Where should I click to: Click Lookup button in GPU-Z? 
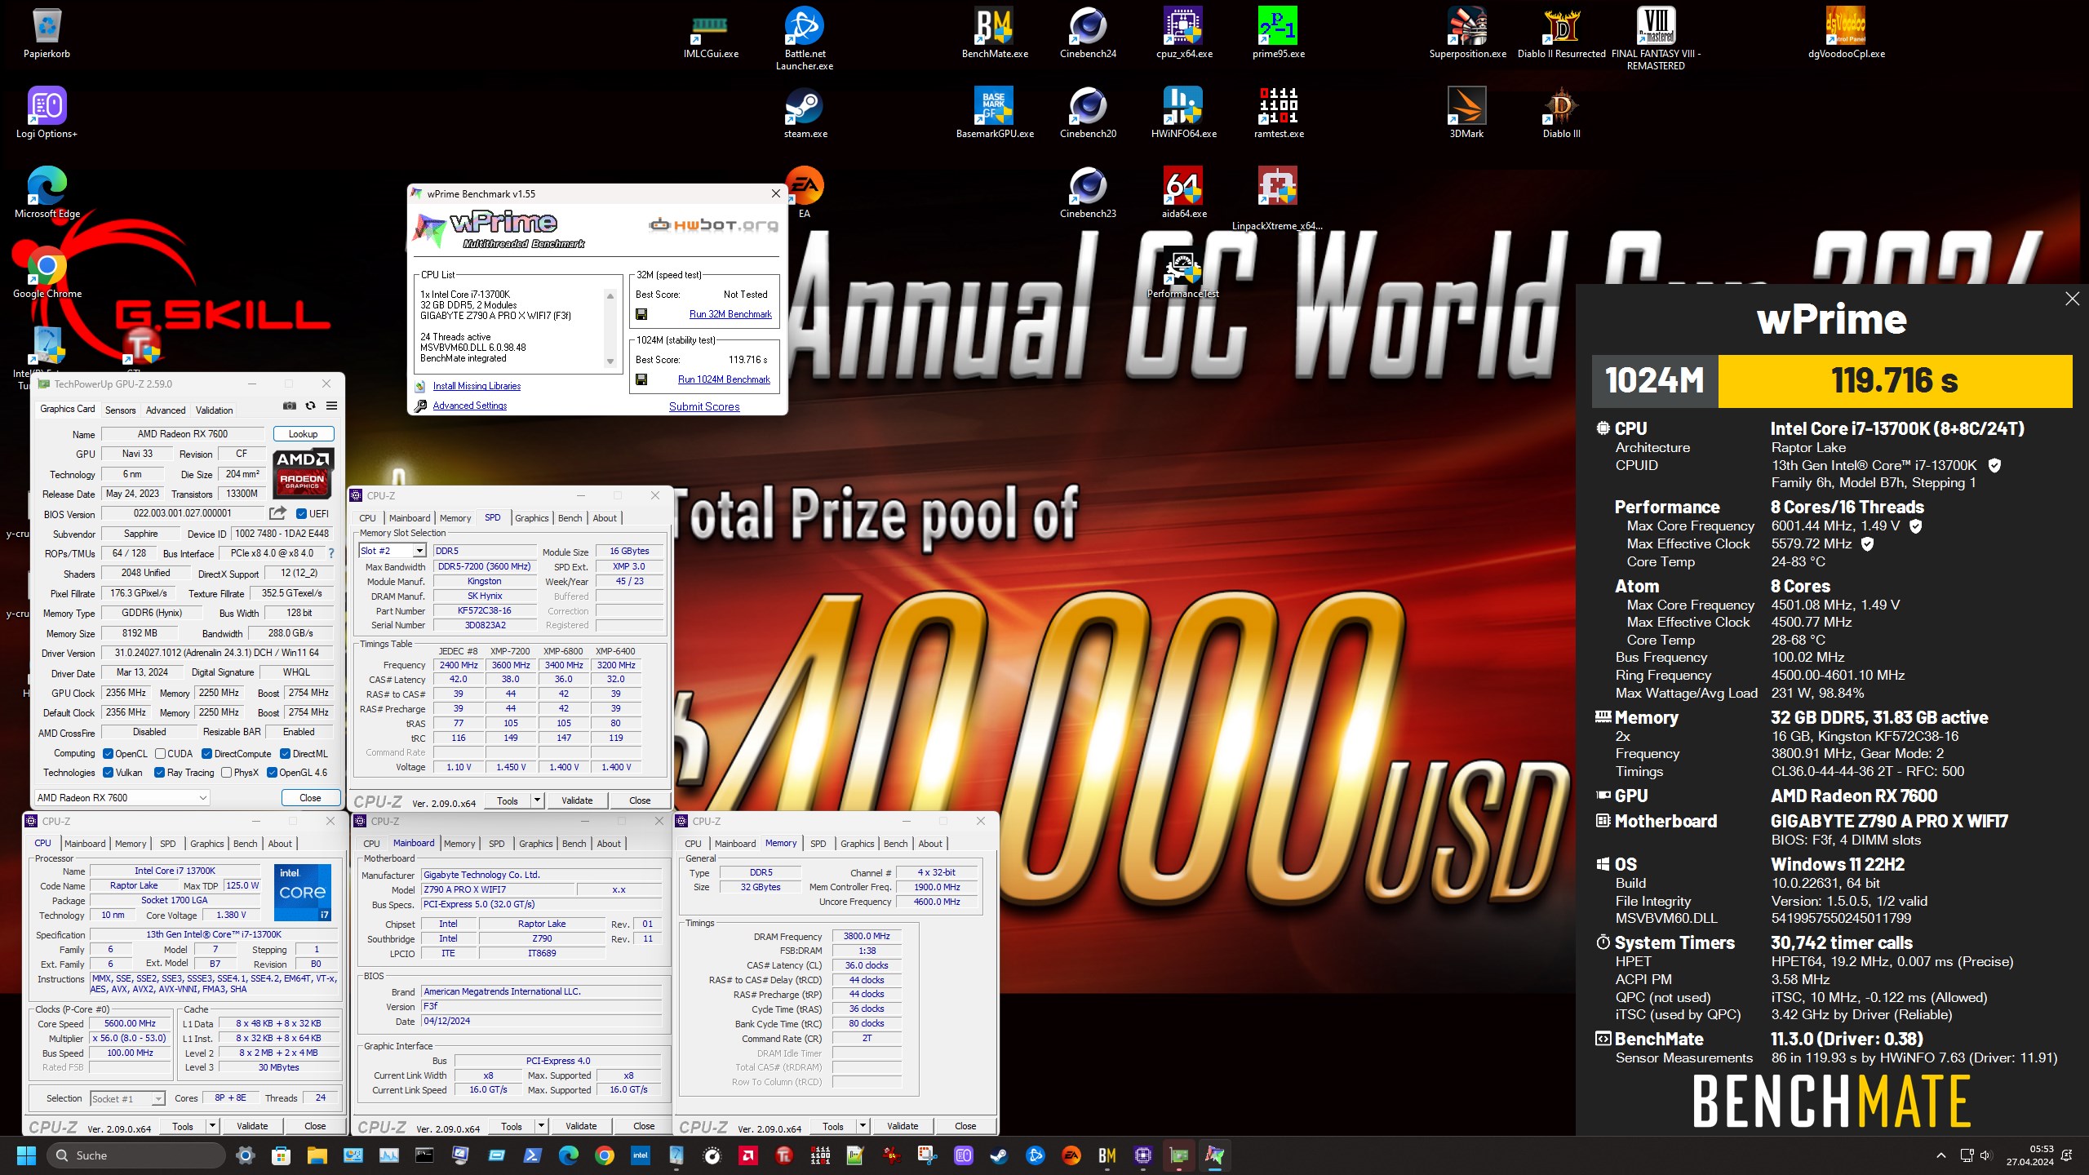[303, 434]
